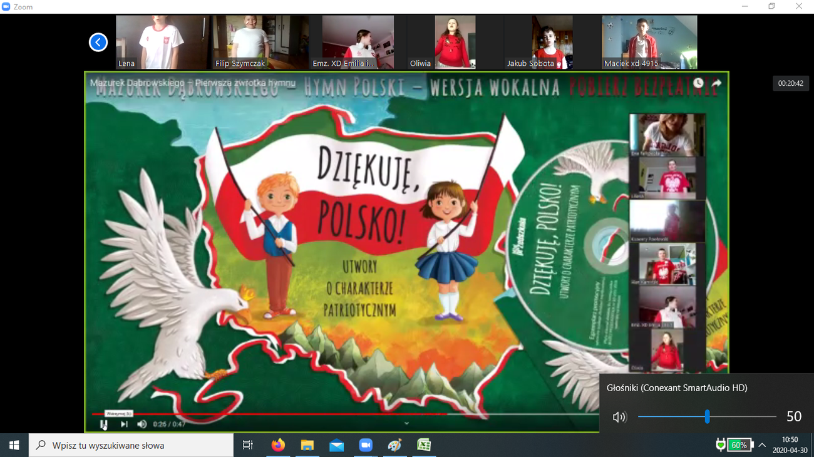Click the Głośniki (Conexant SmartAudio HD) label

(x=677, y=388)
